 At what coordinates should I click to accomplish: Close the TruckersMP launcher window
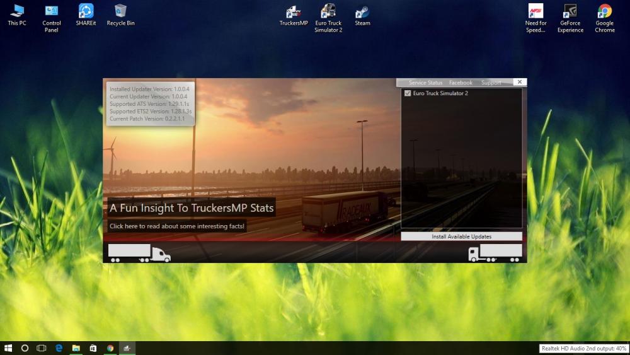pyautogui.click(x=519, y=82)
